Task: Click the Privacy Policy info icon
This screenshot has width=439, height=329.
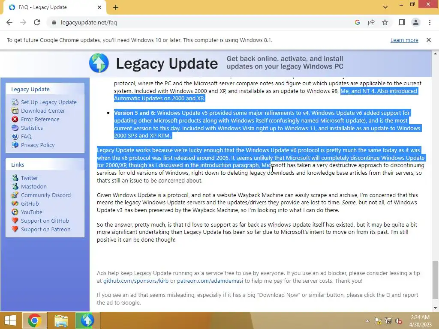Action: pos(15,145)
